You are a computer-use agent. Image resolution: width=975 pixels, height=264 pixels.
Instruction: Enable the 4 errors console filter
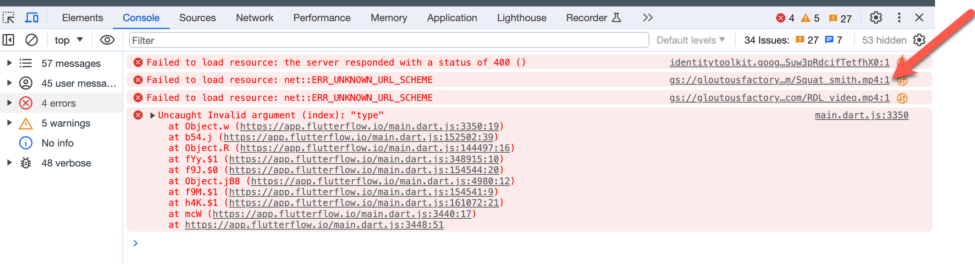point(58,103)
